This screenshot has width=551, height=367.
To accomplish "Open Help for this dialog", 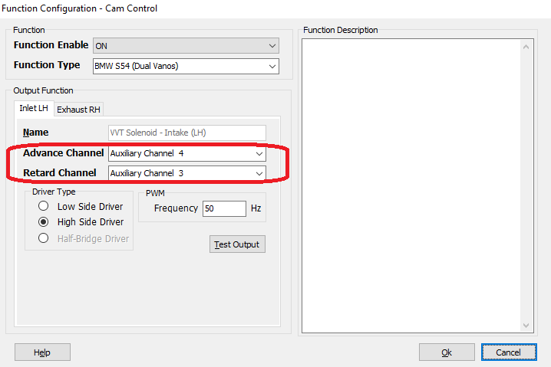I will [42, 352].
